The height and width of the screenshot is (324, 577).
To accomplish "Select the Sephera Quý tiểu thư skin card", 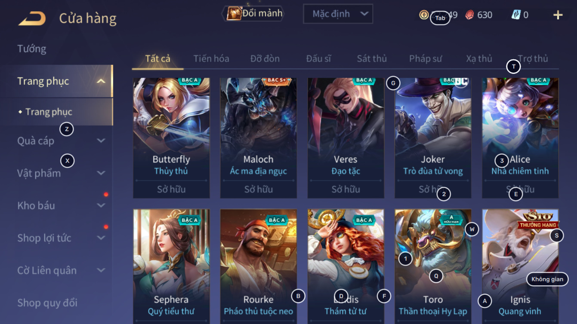I will point(171,266).
